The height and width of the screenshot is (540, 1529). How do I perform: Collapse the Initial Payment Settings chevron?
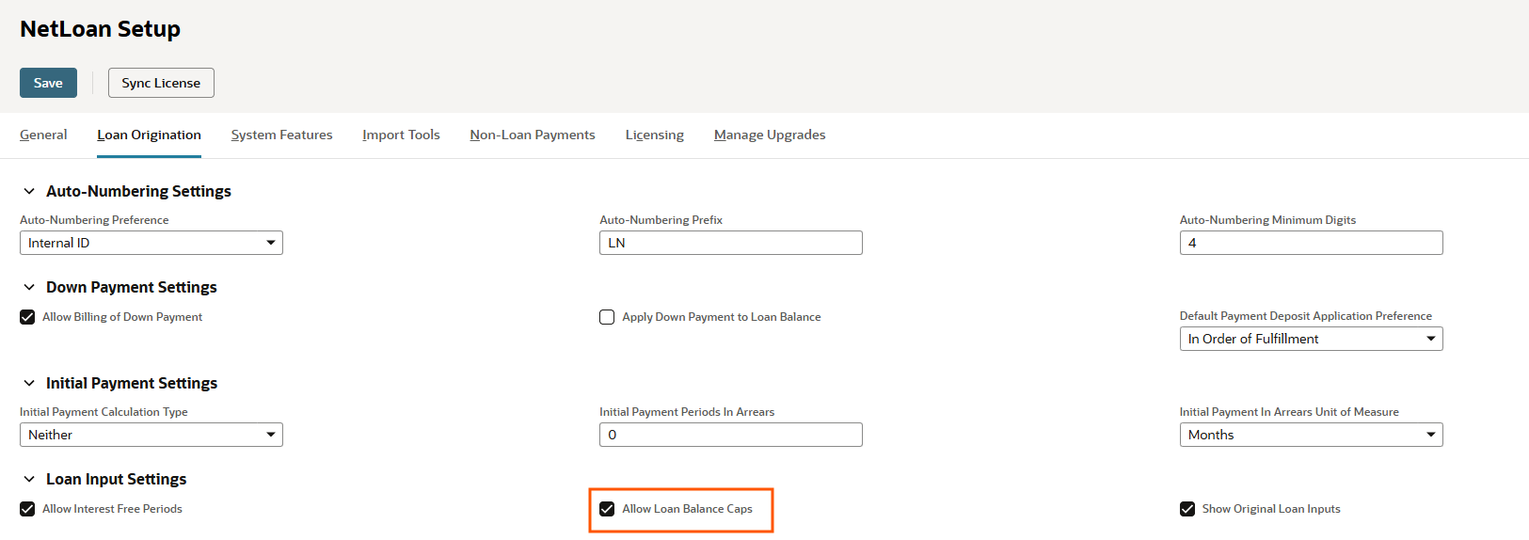pos(29,383)
